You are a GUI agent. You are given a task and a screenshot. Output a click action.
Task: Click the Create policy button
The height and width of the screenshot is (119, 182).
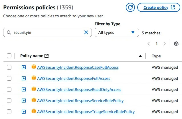point(159,7)
